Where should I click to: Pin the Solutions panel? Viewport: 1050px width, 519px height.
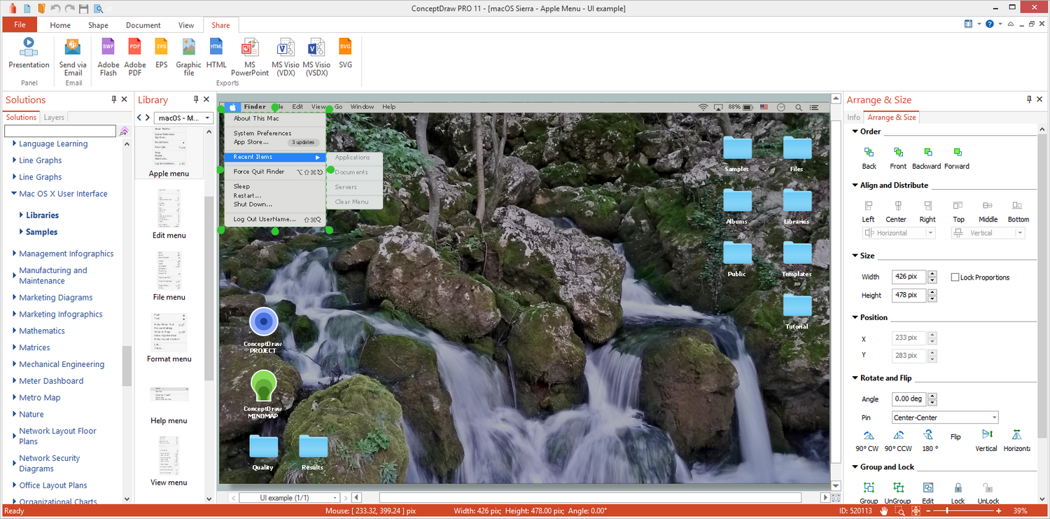114,99
